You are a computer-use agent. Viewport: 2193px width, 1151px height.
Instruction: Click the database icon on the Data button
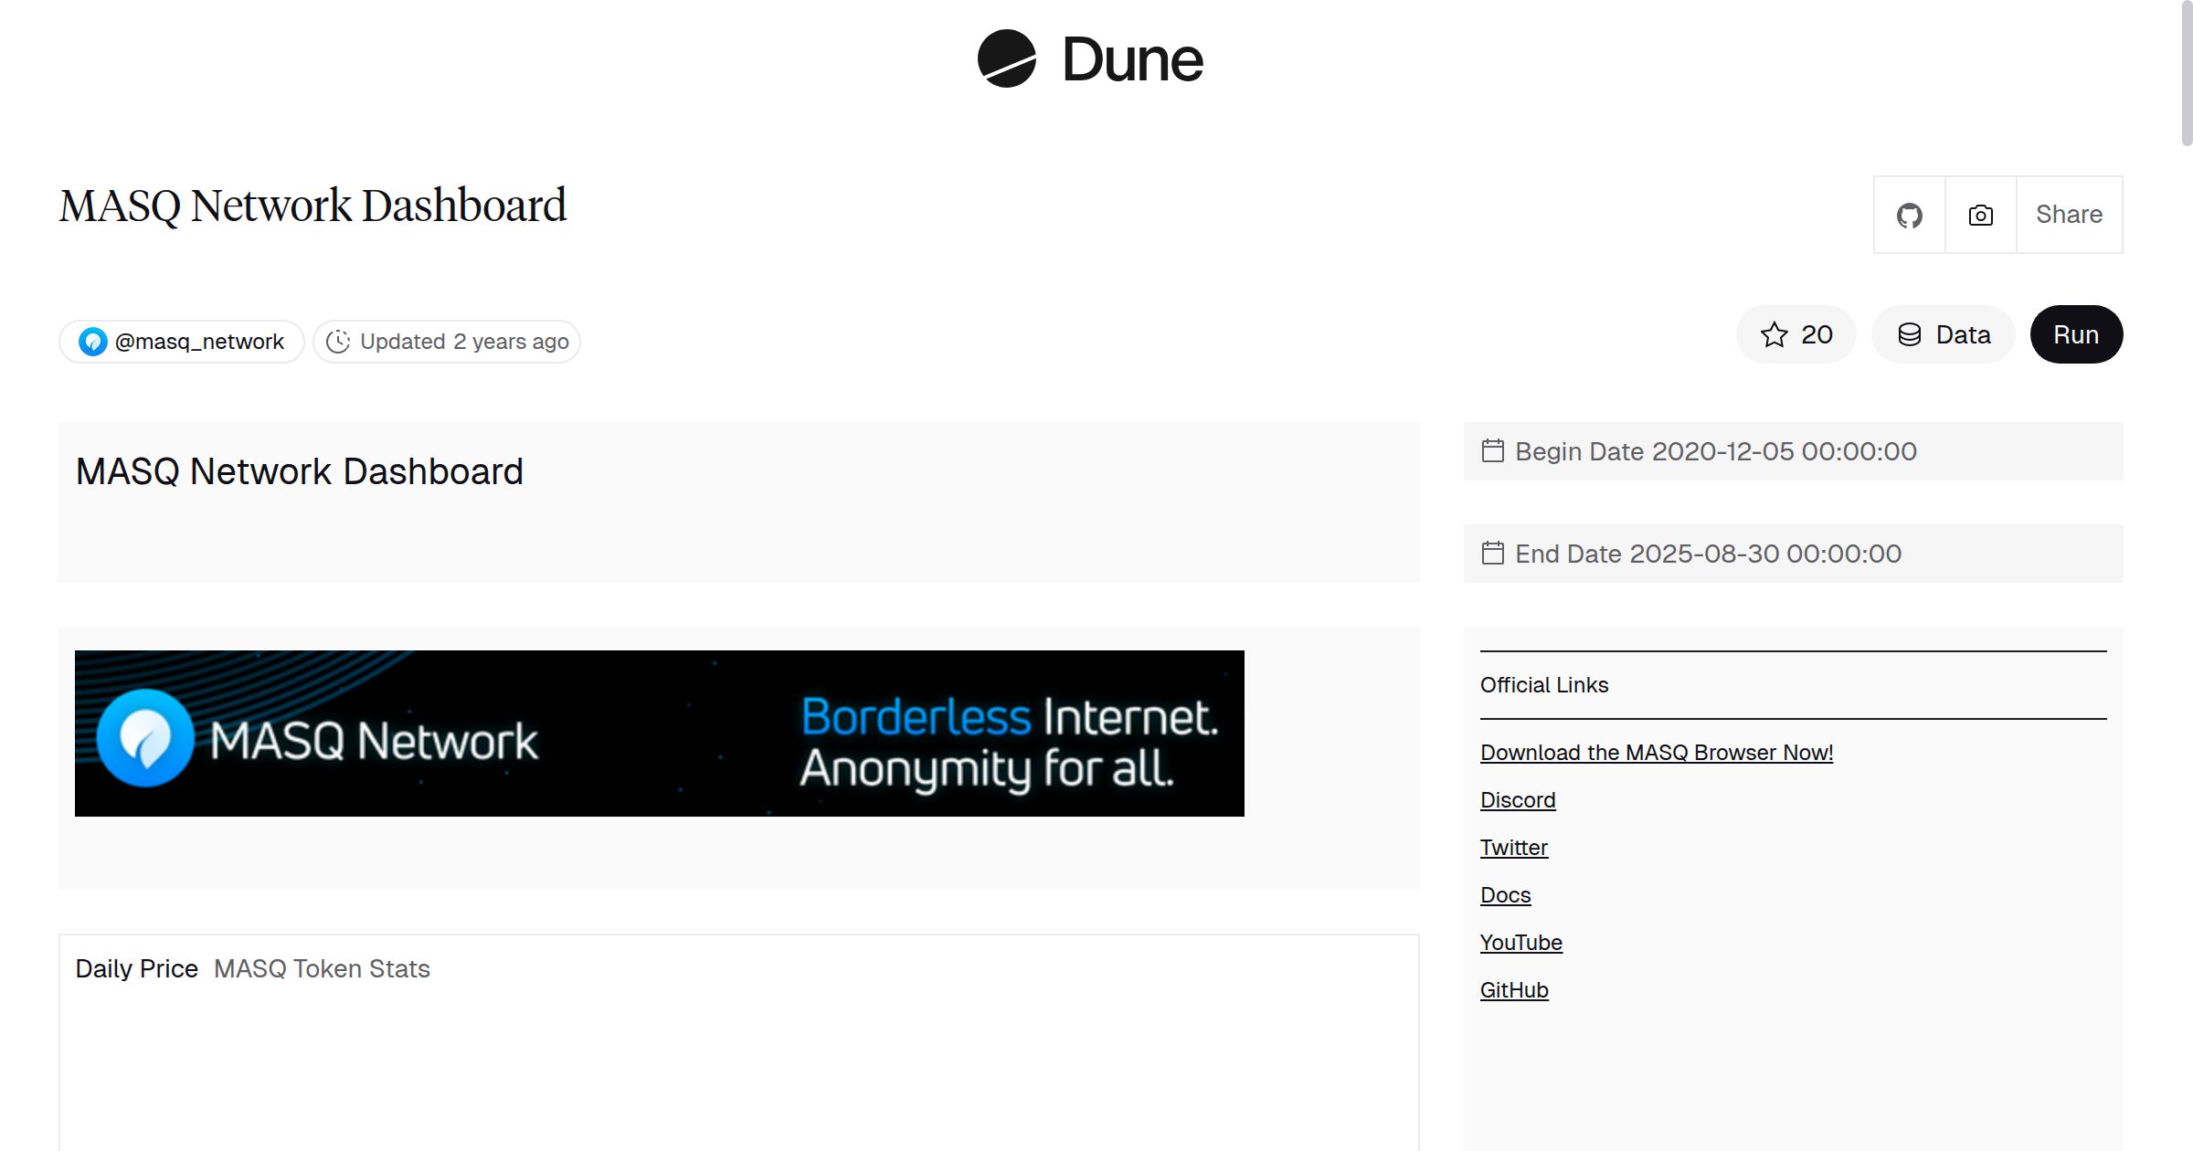pos(1910,334)
